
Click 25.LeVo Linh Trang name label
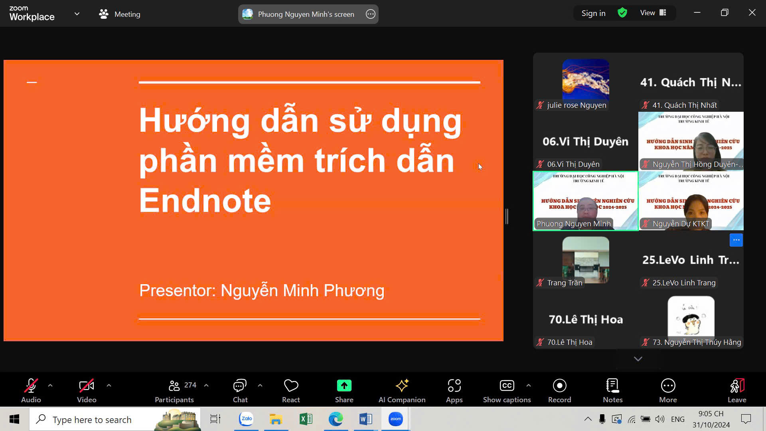click(684, 283)
